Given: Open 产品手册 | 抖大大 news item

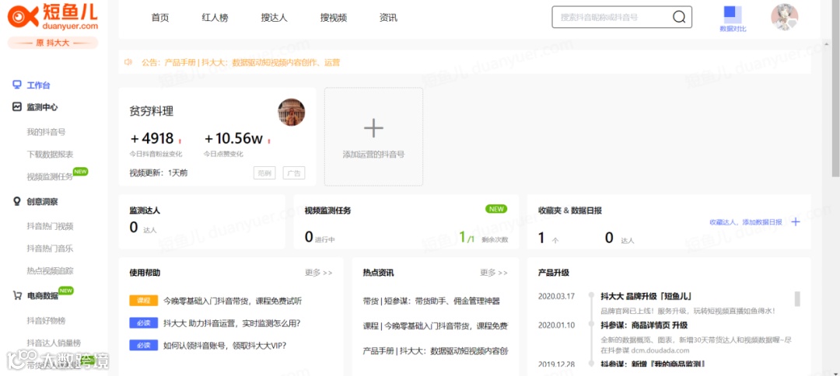Looking at the screenshot, I should [435, 351].
